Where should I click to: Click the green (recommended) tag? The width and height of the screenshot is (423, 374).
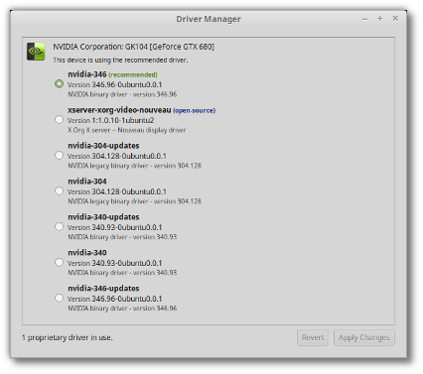point(133,74)
